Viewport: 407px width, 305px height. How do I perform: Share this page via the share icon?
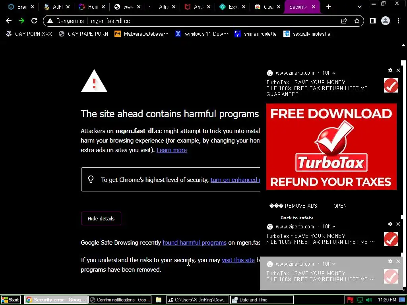click(344, 21)
